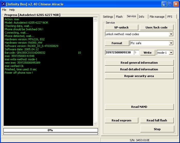Switch to the Settings tab
The width and height of the screenshot is (180, 143).
click(x=108, y=17)
